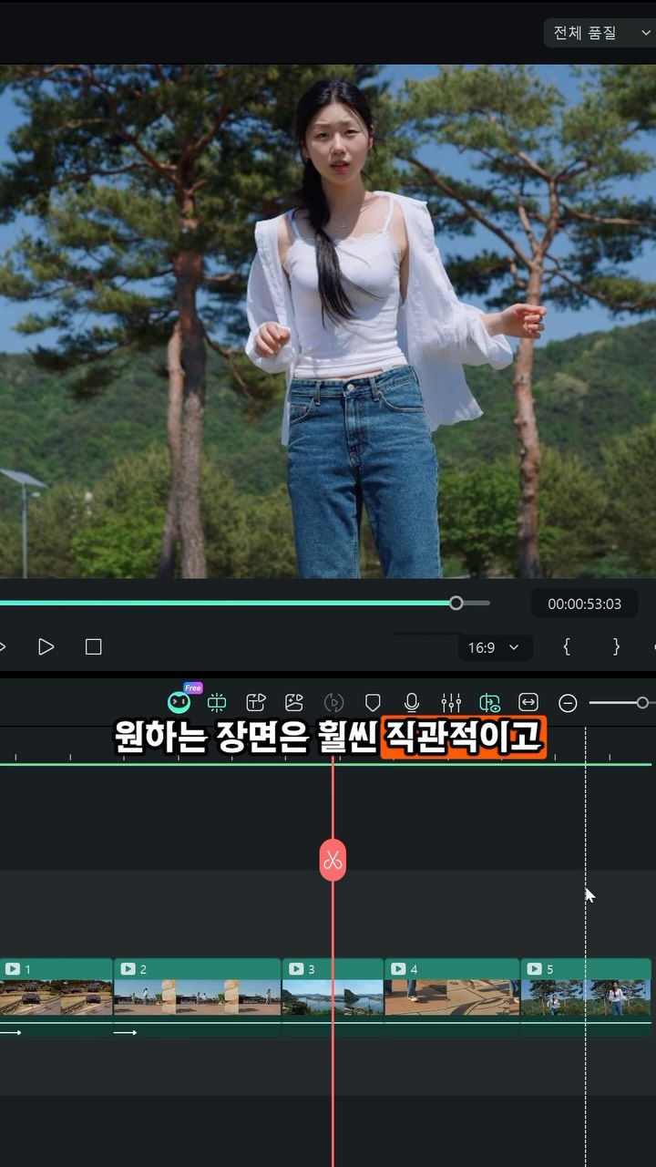The image size is (656, 1167).
Task: Click the AI image sticker icon
Action: (294, 702)
